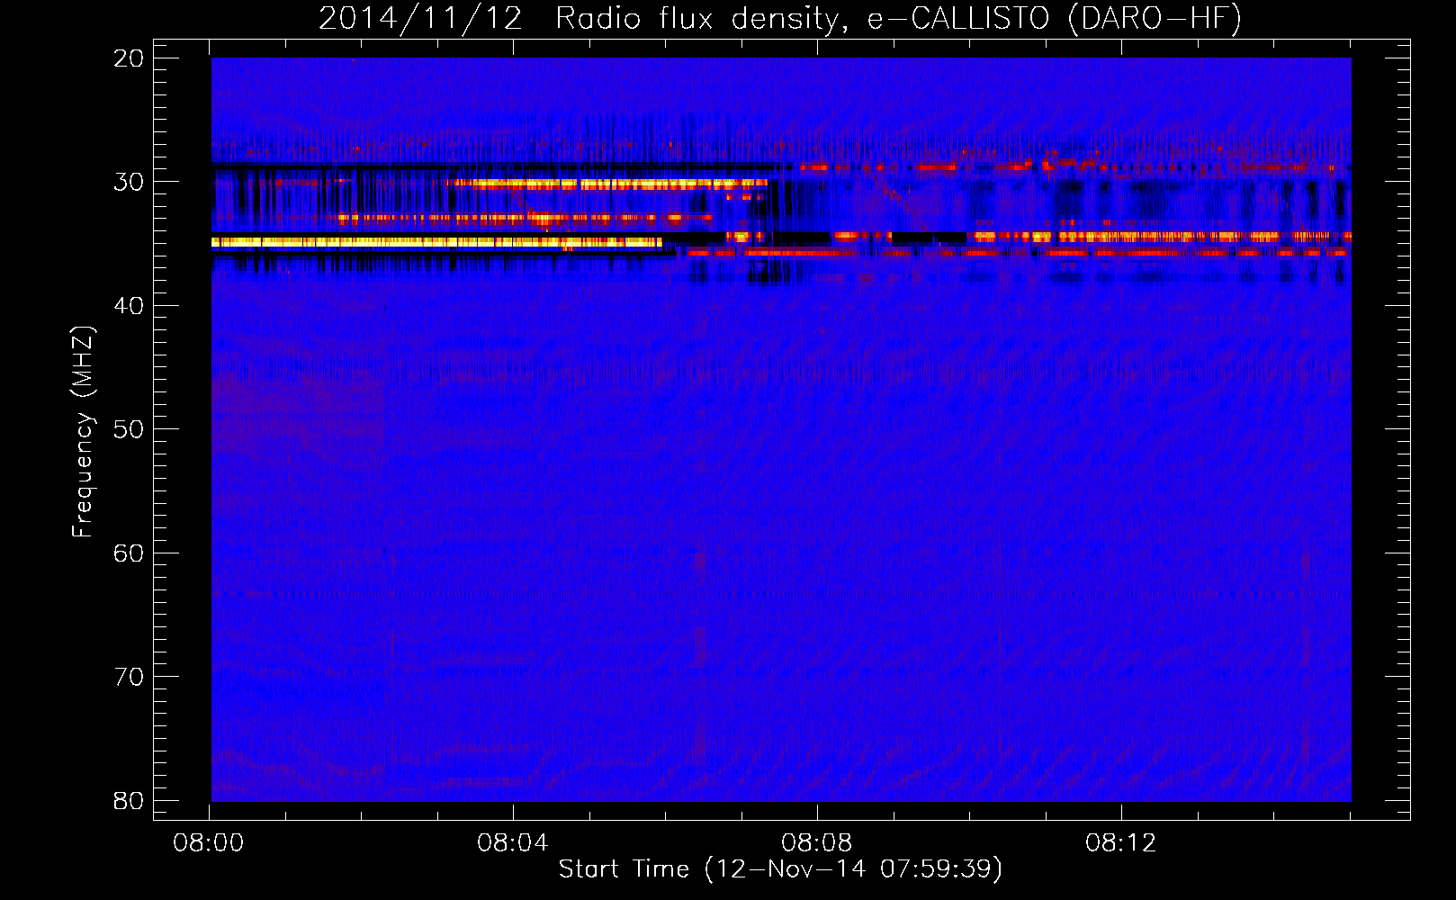1456x900 pixels.
Task: Select the 70 MHz frequency tick label
Action: click(130, 677)
